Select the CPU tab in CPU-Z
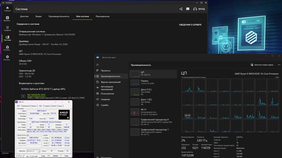This screenshot has width=282, height=158. point(19,106)
